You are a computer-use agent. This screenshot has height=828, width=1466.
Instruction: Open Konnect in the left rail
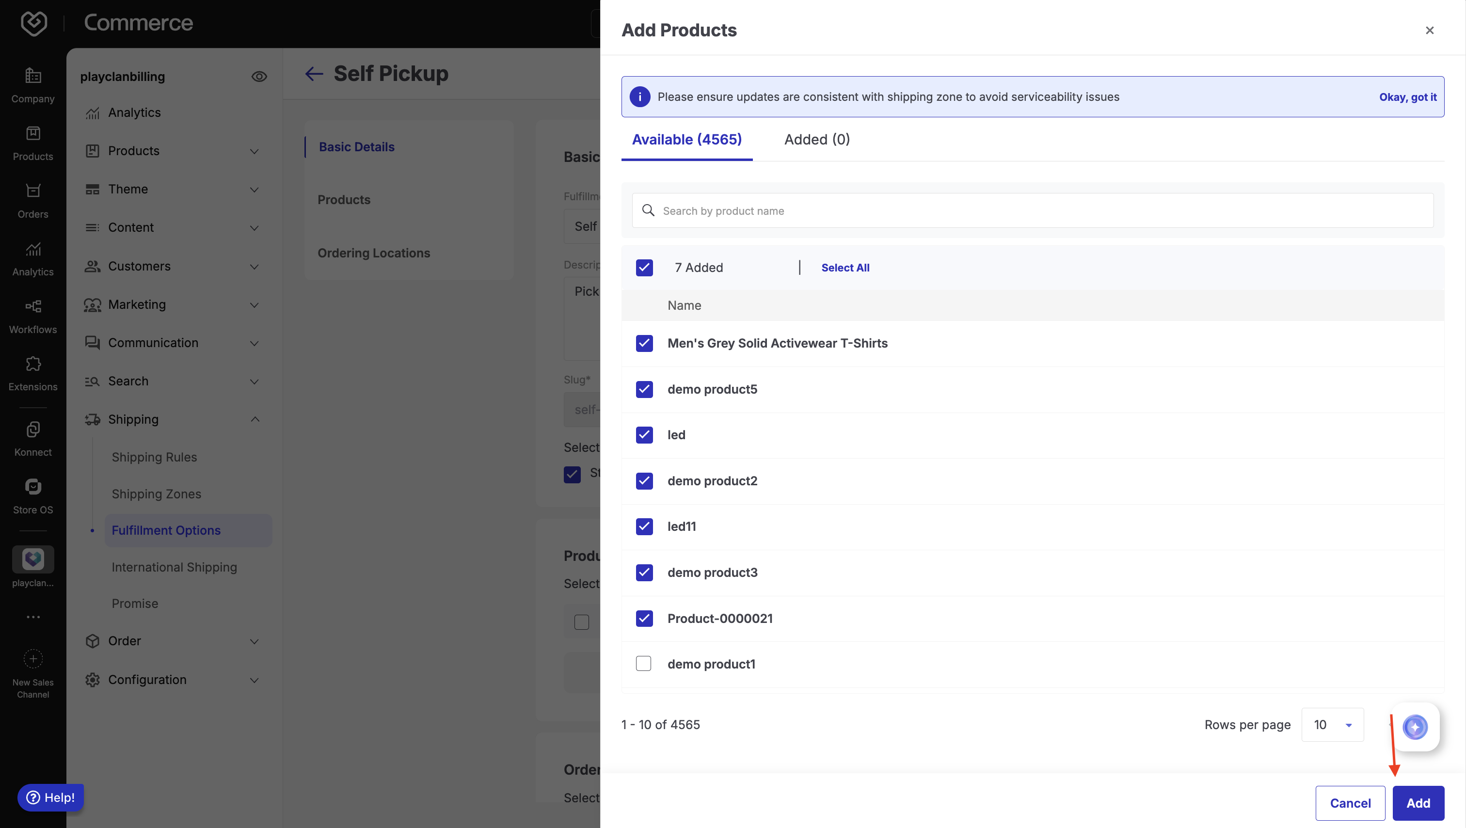[x=33, y=430]
